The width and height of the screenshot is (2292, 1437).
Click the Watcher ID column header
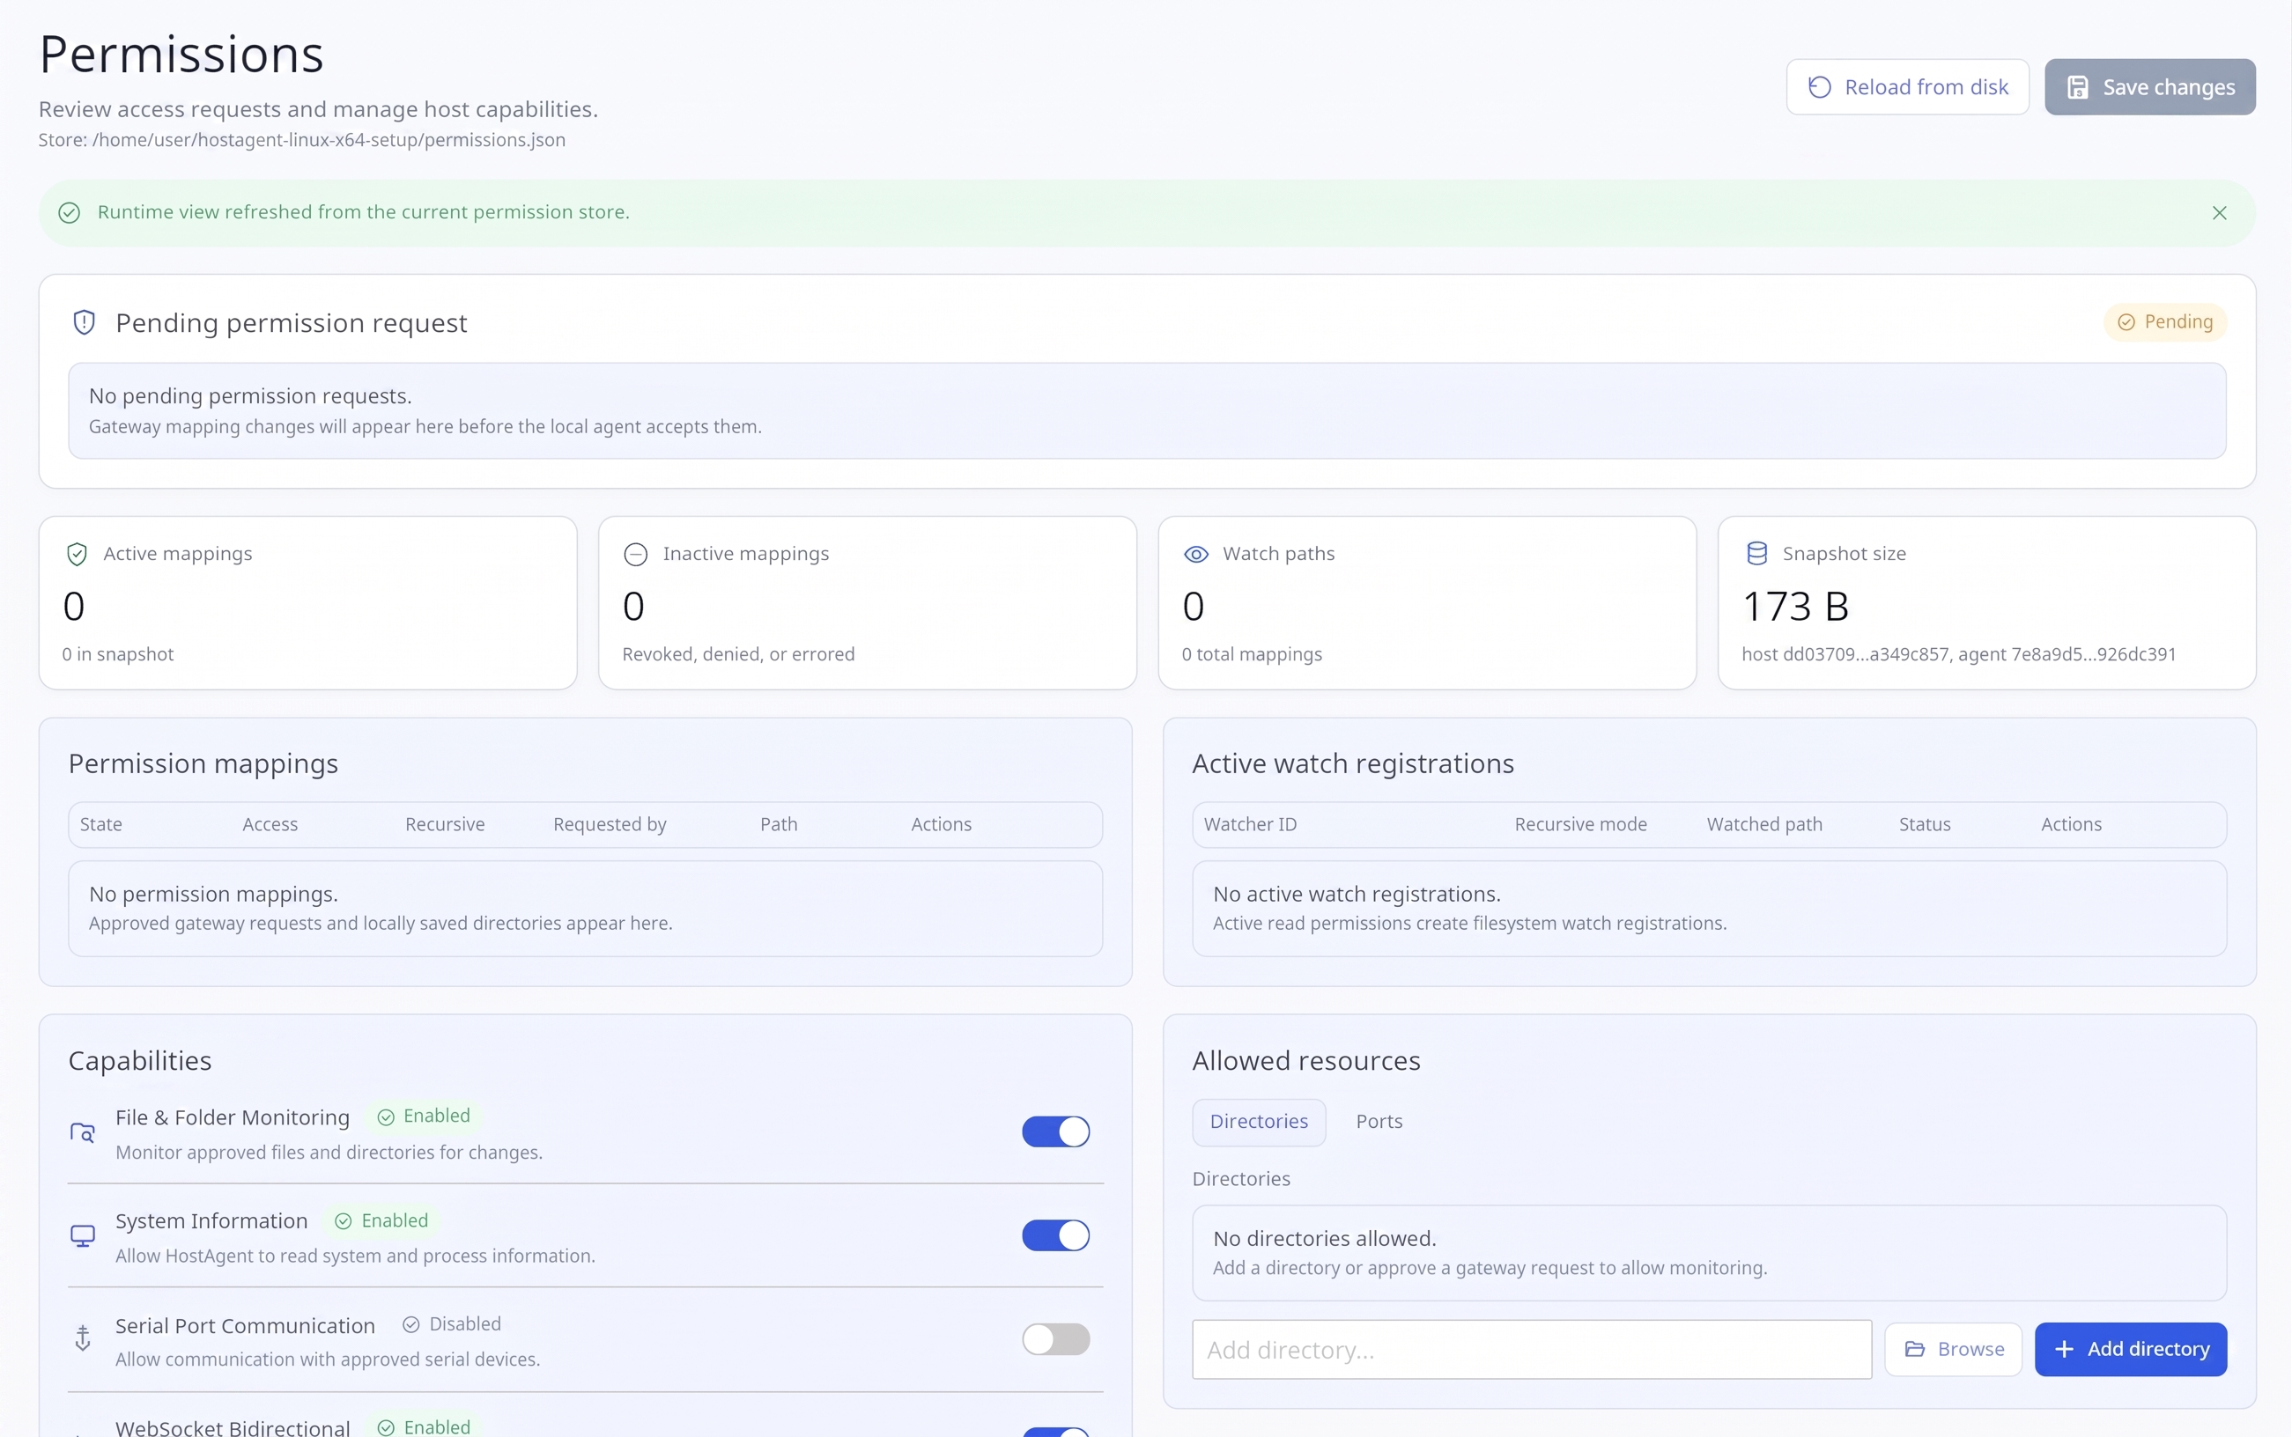(x=1250, y=825)
